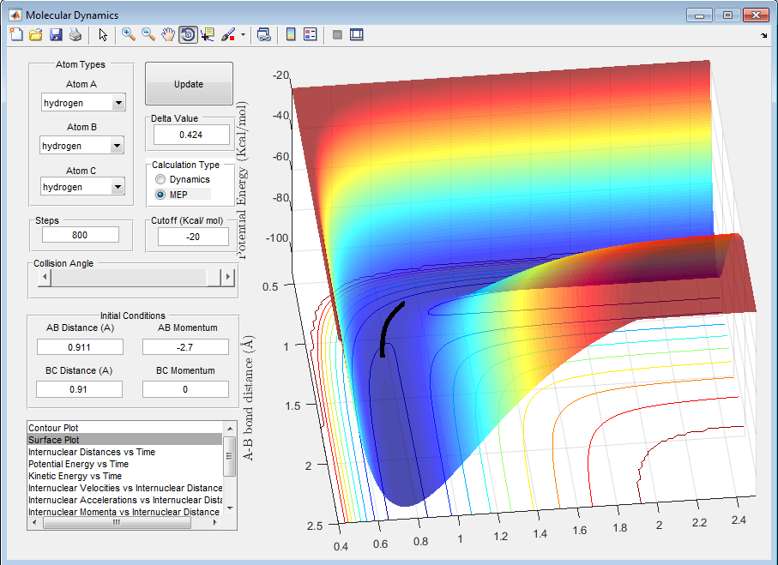This screenshot has width=778, height=565.
Task: Select the MEP radio button
Action: [x=160, y=195]
